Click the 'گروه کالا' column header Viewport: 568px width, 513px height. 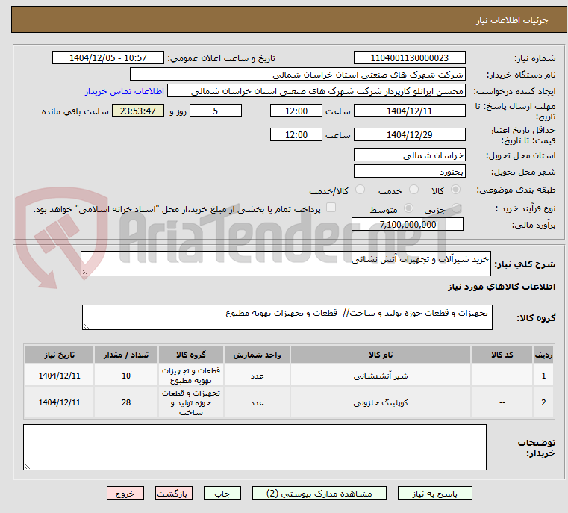click(191, 355)
